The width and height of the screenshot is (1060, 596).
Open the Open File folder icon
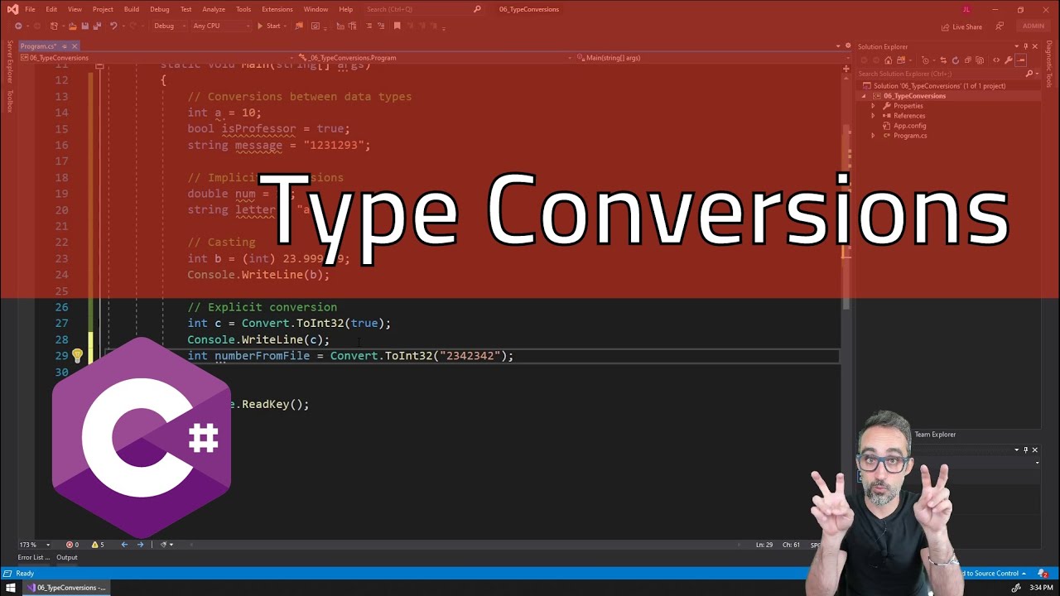[71, 26]
